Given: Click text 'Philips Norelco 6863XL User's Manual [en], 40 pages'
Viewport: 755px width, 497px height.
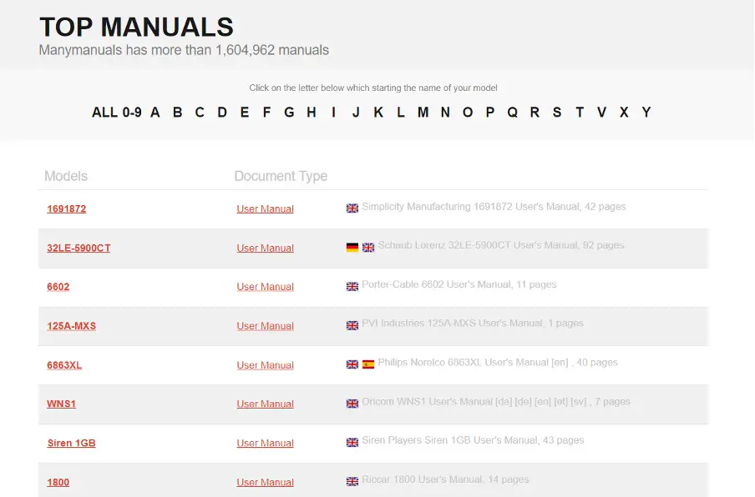Looking at the screenshot, I should coord(498,363).
